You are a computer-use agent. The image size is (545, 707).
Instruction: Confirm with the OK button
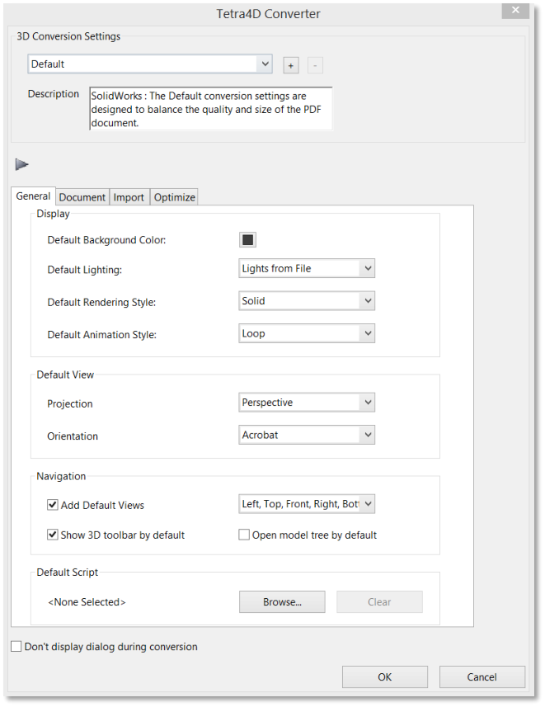tap(384, 676)
